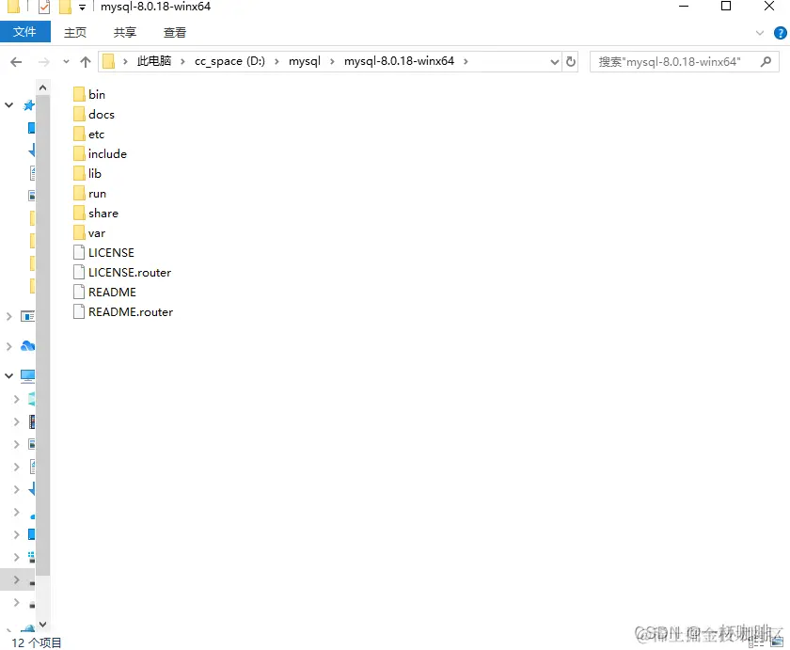Viewport: 790px width, 650px height.
Task: Click mysql-8.0.18-winx64 in the breadcrumb
Action: click(x=399, y=61)
